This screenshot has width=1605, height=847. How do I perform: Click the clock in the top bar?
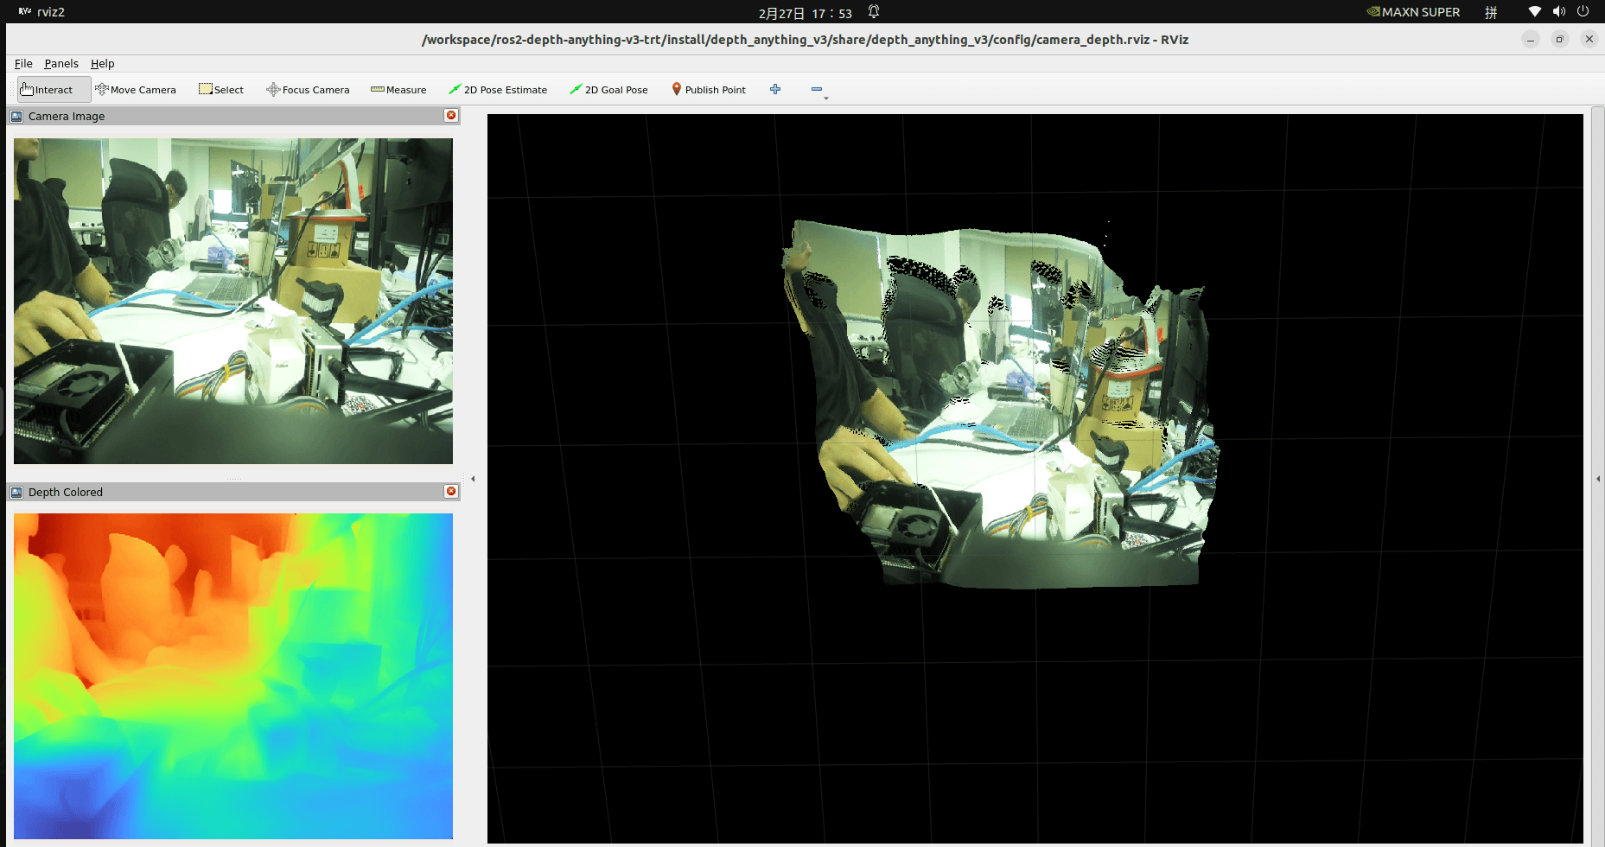805,12
